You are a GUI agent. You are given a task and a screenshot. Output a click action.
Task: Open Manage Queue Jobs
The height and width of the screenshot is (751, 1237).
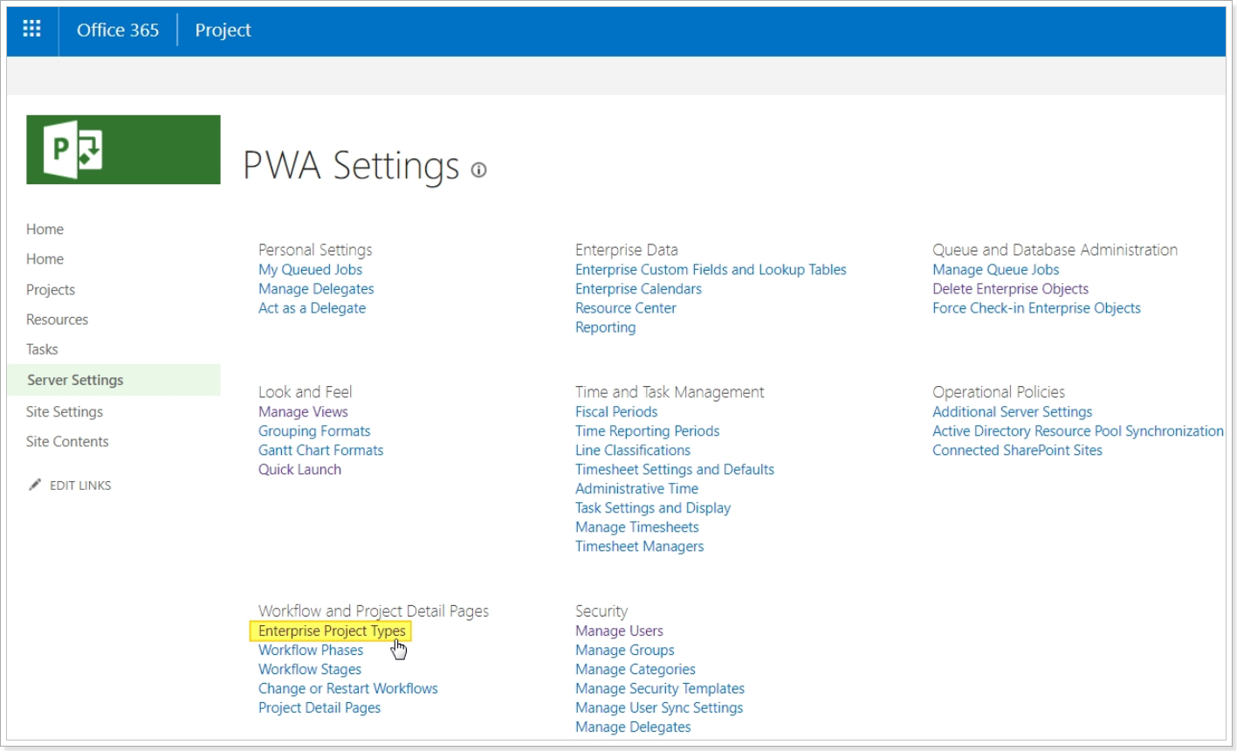(x=995, y=270)
